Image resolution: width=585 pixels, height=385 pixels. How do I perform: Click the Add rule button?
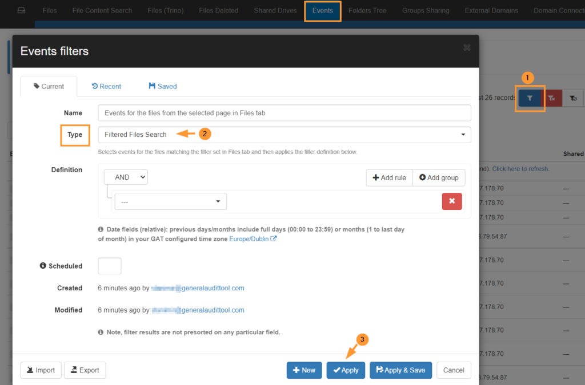389,177
